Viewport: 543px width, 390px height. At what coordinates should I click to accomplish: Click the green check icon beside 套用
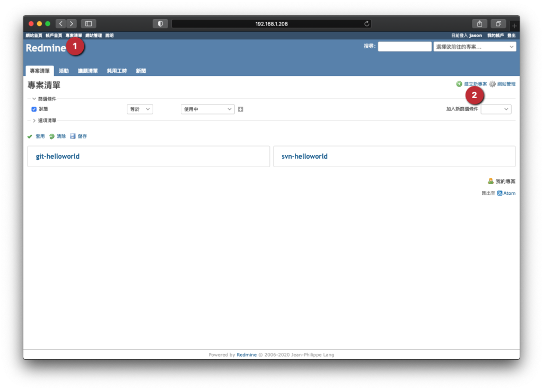[x=30, y=136]
